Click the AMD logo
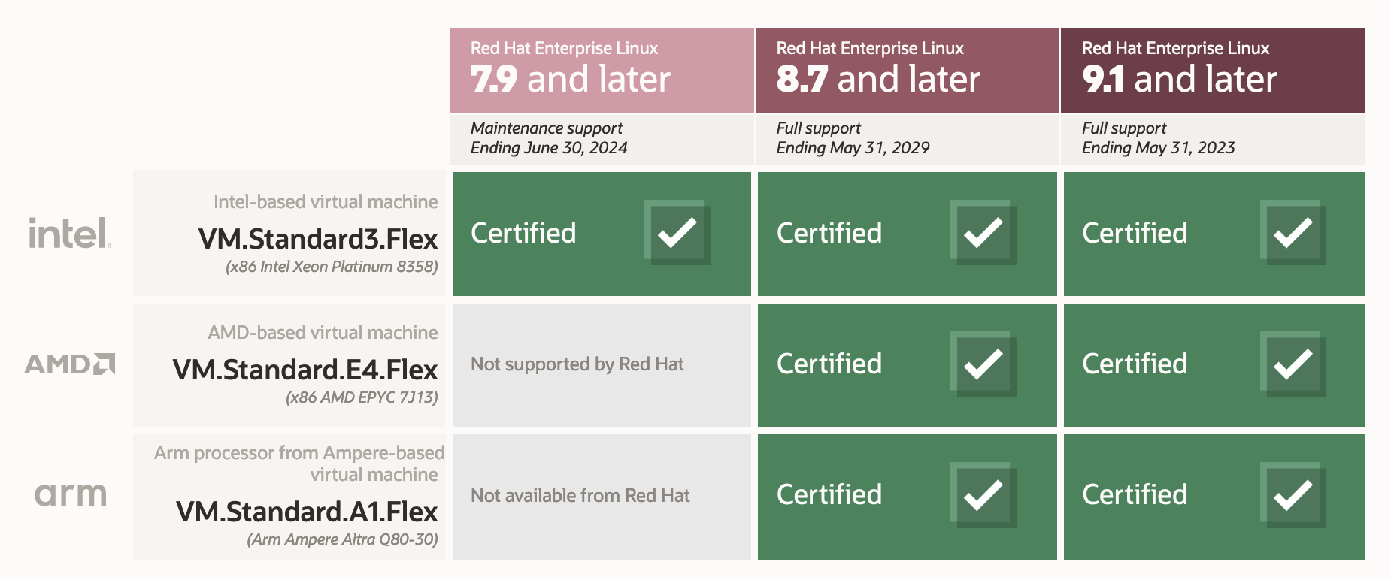Viewport: 1391px width, 580px height. [x=70, y=364]
